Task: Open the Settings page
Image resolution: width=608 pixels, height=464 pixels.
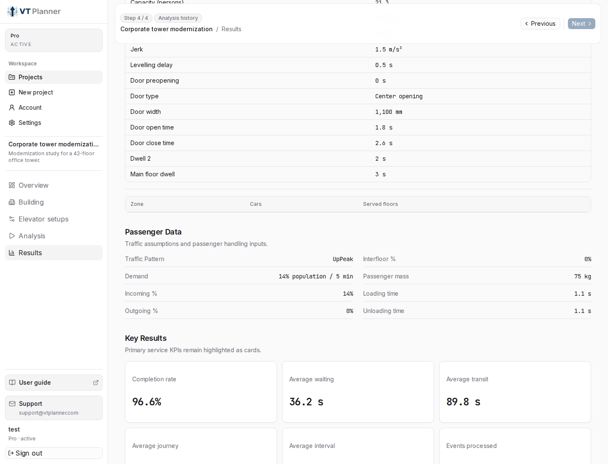Action: pos(54,123)
